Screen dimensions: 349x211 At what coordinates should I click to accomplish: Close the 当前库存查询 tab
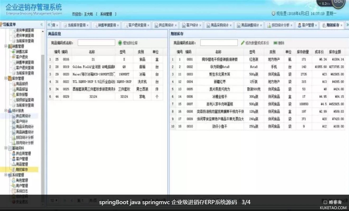[x=87, y=26]
